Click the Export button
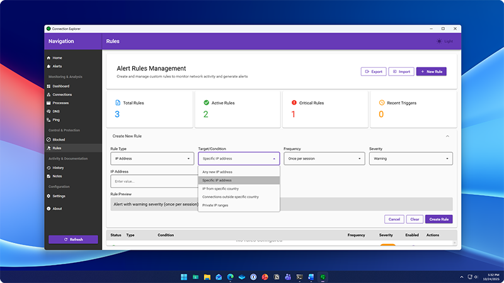504x283 pixels. coord(373,72)
